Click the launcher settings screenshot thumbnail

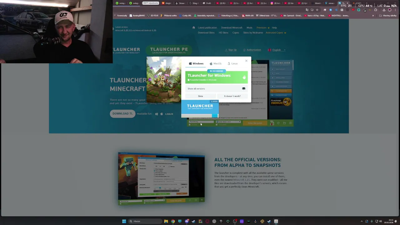click(161, 178)
